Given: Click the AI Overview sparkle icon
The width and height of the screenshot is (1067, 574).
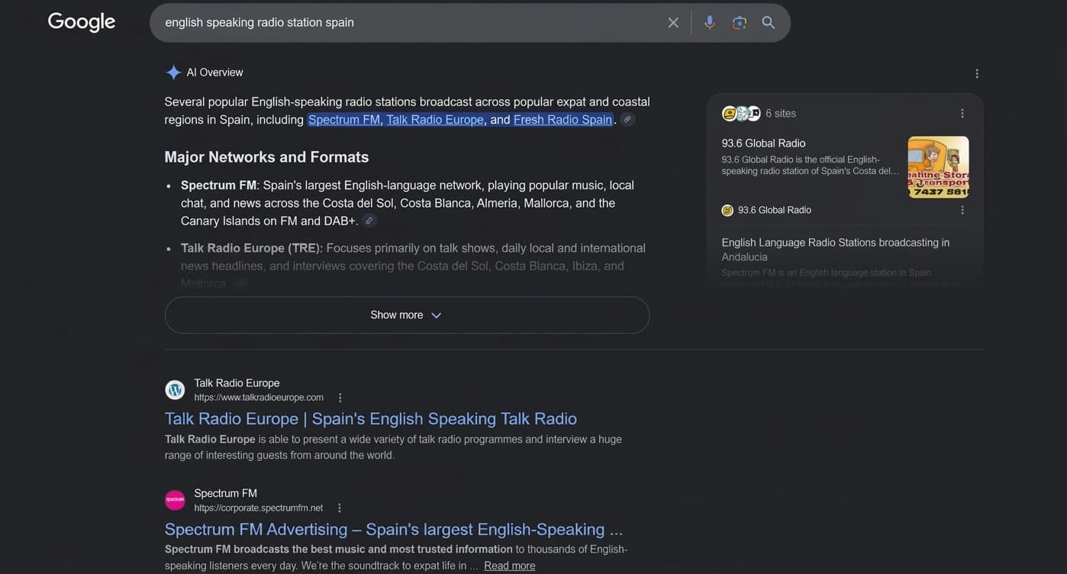Looking at the screenshot, I should pyautogui.click(x=173, y=73).
